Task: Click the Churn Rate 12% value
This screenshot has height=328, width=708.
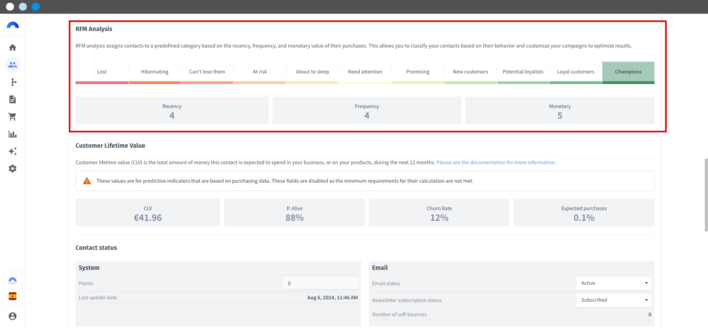Action: click(x=439, y=218)
